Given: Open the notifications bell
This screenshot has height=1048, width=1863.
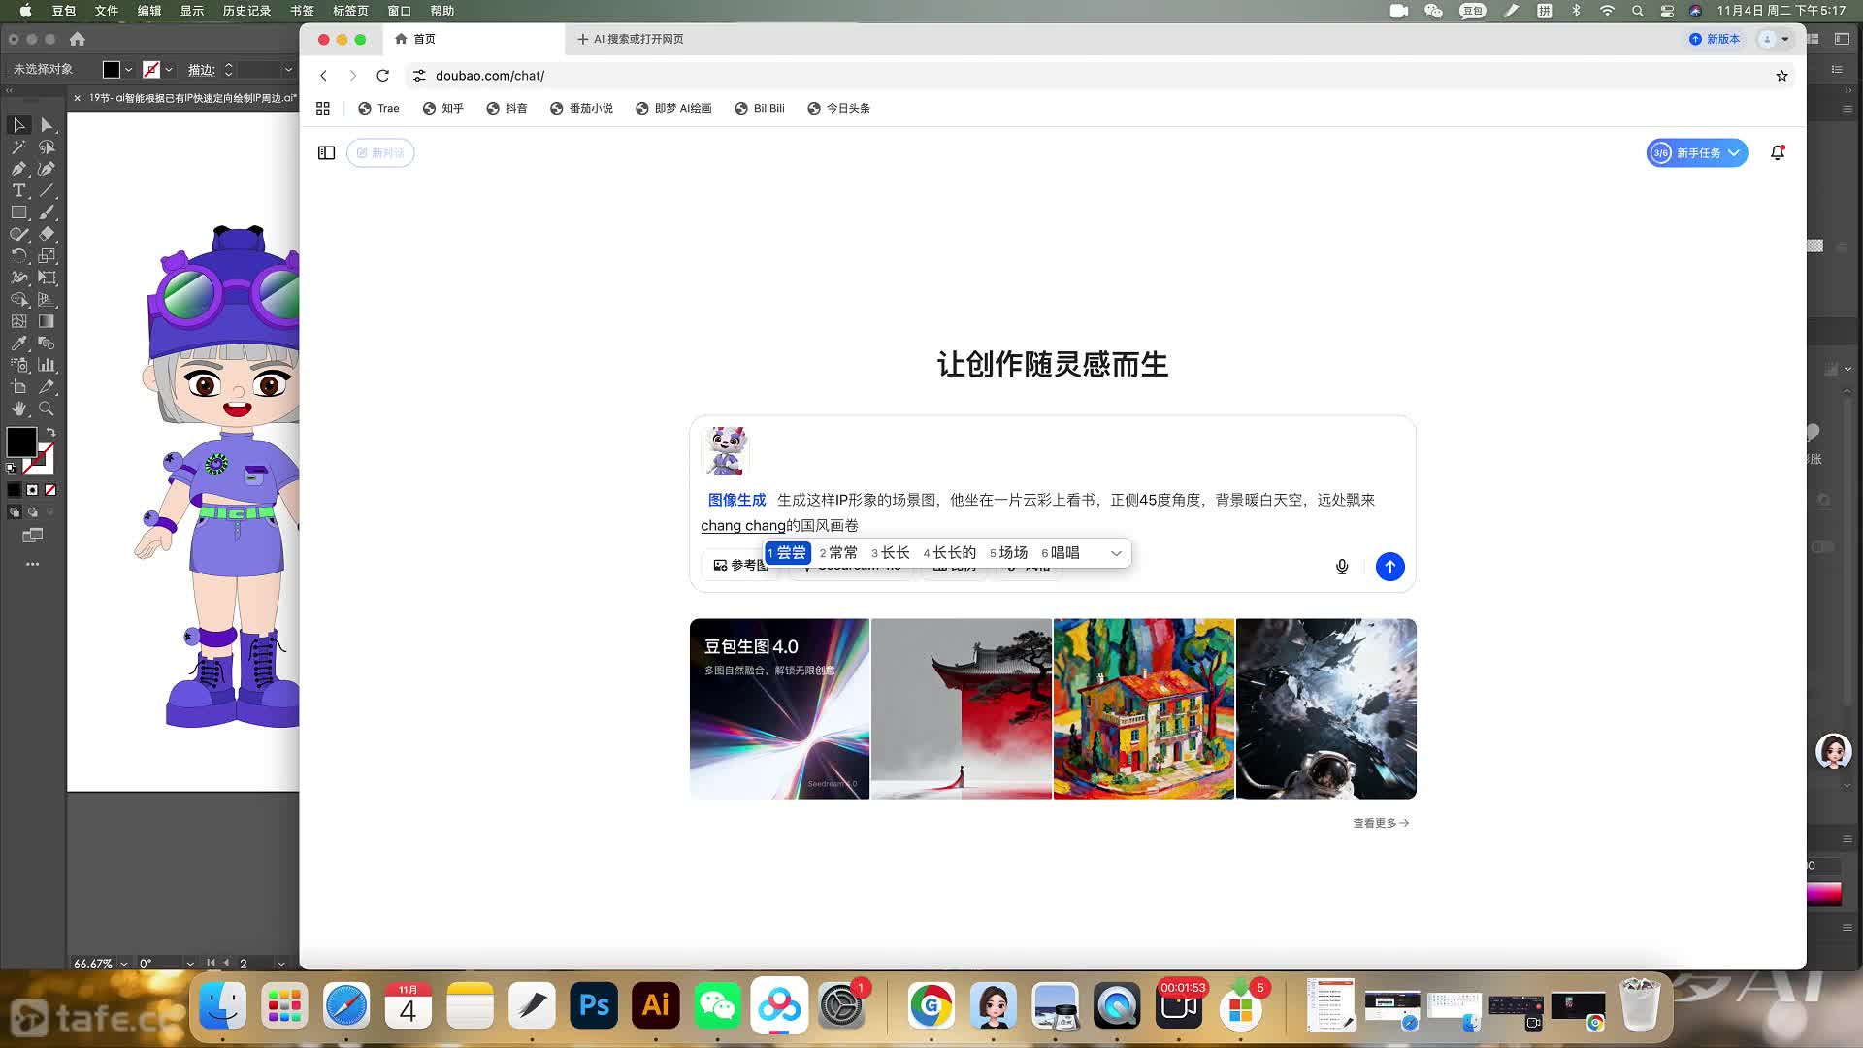Looking at the screenshot, I should pos(1778,153).
